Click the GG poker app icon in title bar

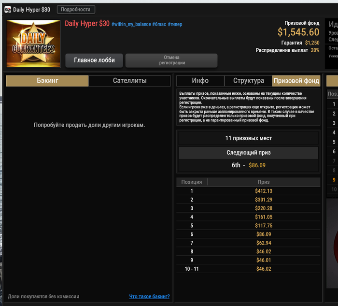pos(8,10)
